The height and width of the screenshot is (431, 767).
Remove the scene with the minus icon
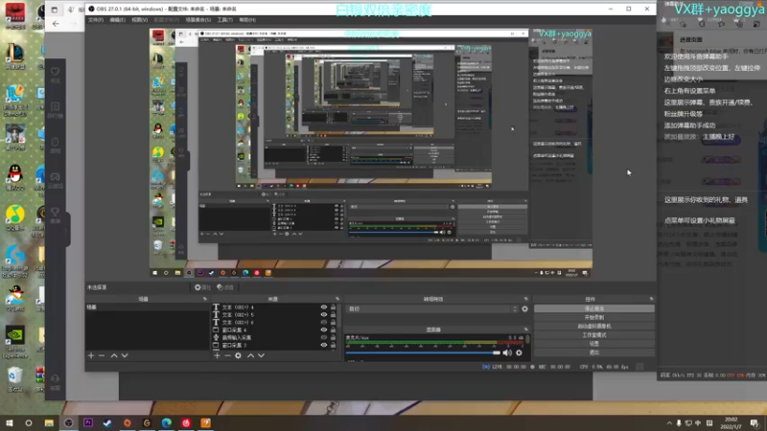click(102, 355)
